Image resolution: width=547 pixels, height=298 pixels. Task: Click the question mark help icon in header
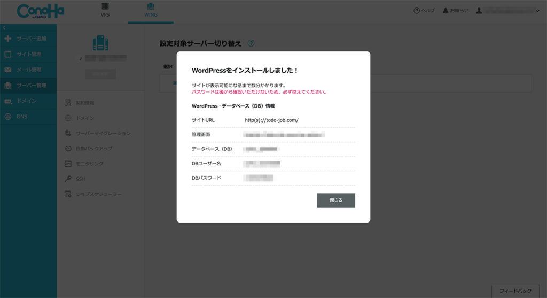(x=417, y=11)
